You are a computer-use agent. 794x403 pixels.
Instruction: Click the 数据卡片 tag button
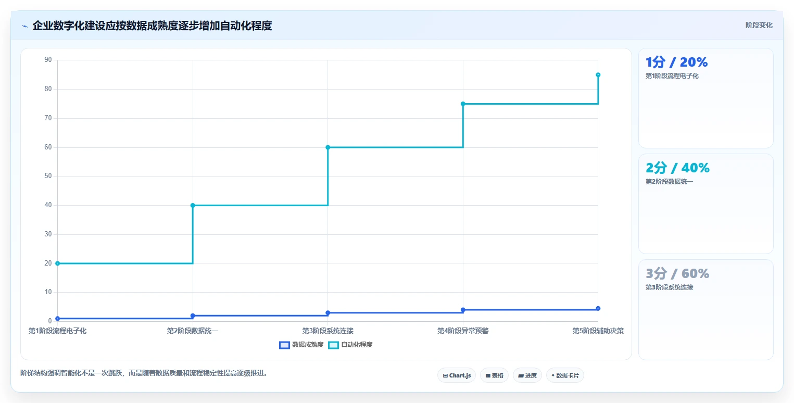[565, 375]
